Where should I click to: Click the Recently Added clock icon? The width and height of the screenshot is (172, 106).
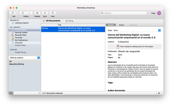click(13, 33)
